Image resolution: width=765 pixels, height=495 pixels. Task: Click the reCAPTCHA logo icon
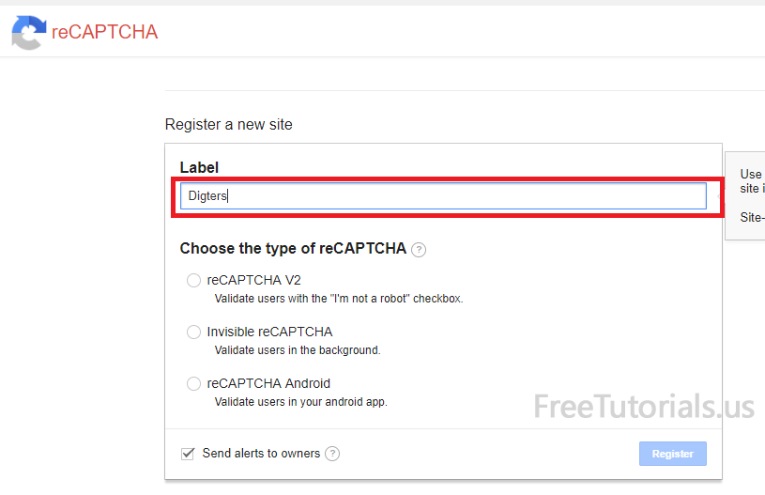[x=28, y=32]
